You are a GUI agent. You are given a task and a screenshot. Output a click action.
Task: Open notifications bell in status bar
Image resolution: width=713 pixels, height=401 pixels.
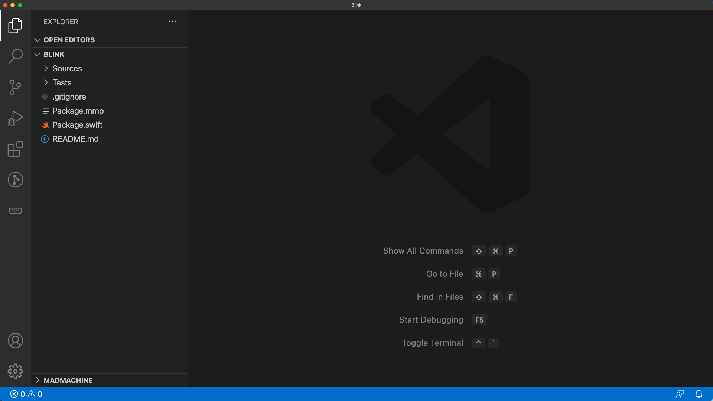tap(699, 394)
